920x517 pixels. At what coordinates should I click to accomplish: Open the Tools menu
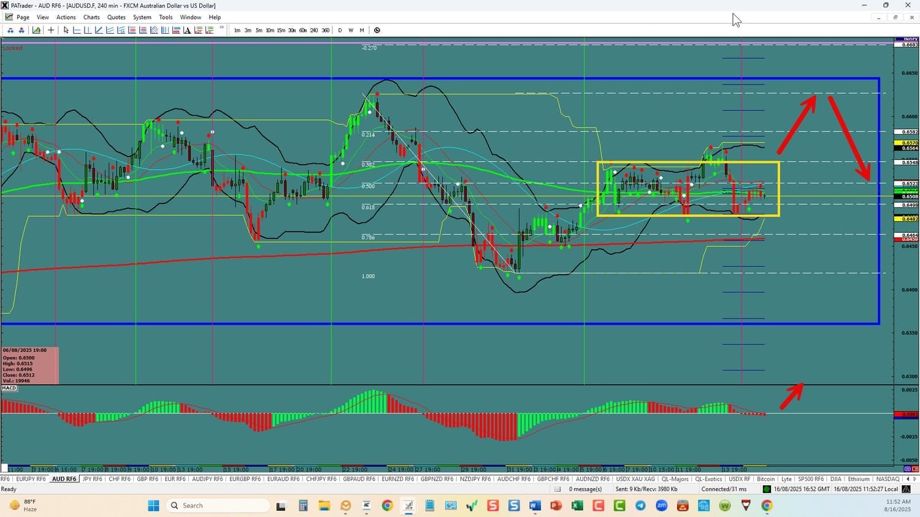point(166,17)
